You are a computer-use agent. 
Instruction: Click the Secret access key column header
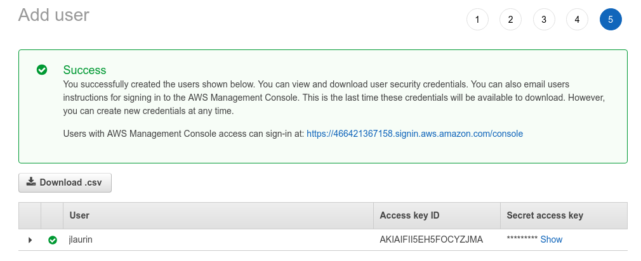(x=545, y=215)
